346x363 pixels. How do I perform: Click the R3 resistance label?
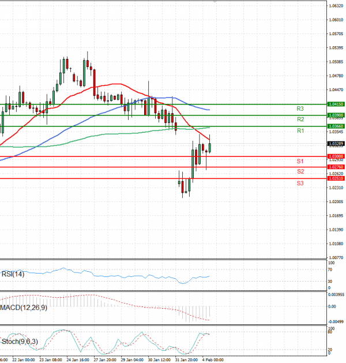tap(300, 108)
